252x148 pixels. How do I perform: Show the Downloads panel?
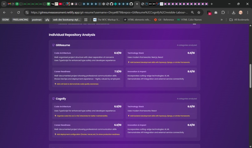click(x=234, y=12)
